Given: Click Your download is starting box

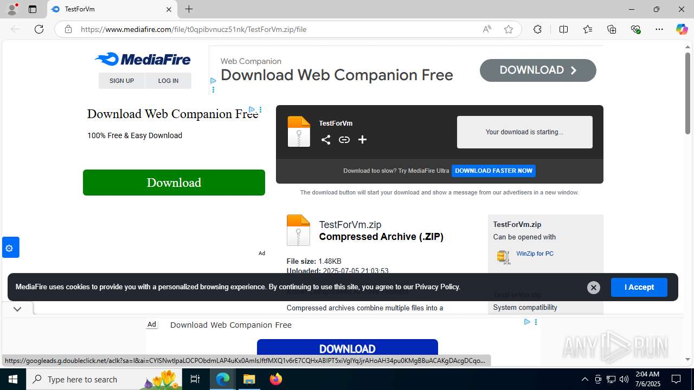Looking at the screenshot, I should point(525,132).
